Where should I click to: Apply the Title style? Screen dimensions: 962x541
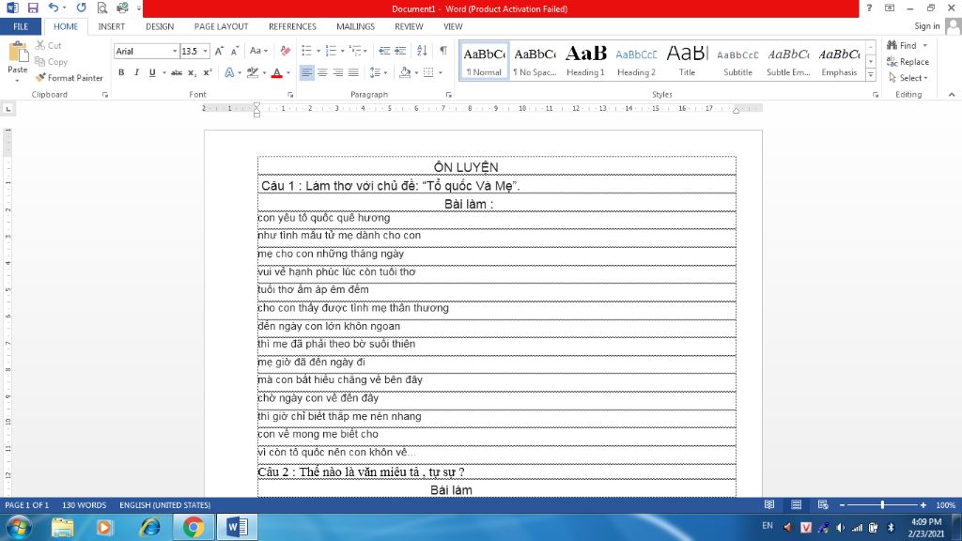point(687,61)
